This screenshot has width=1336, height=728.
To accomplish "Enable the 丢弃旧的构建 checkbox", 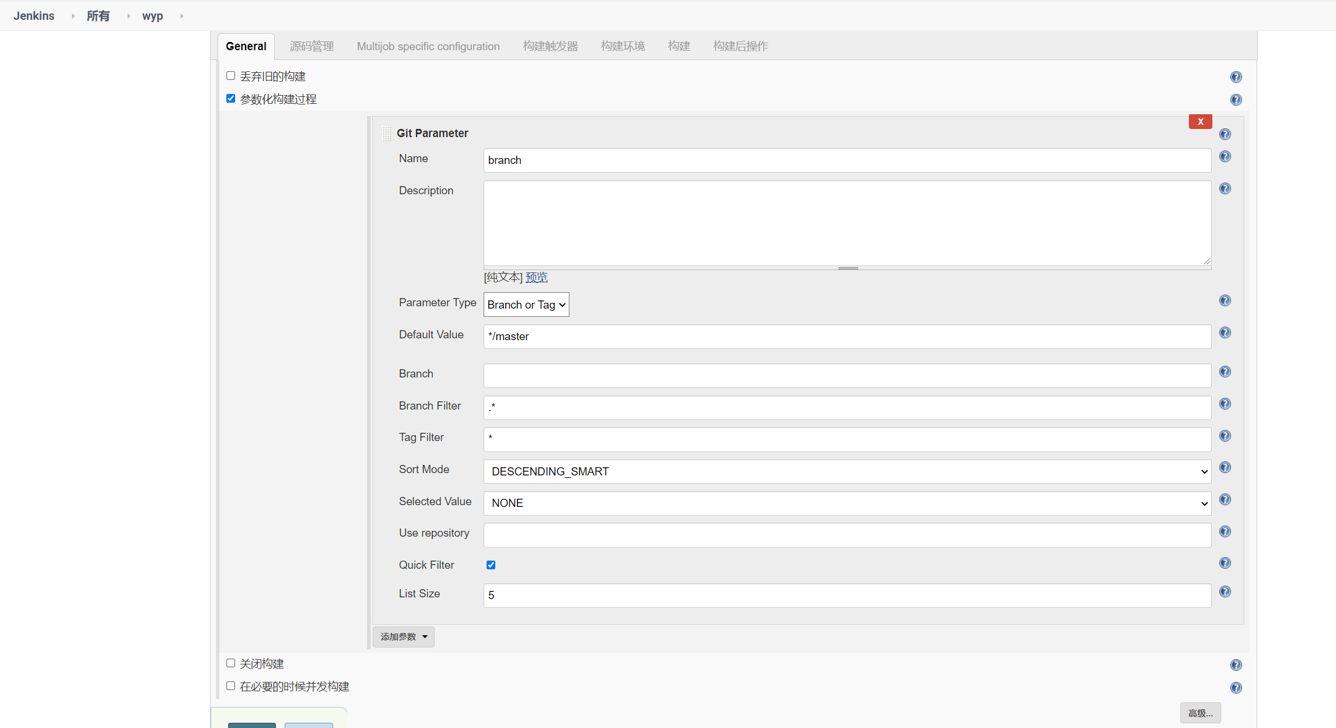I will coord(230,75).
